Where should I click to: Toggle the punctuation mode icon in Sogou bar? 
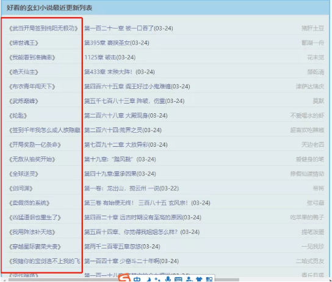tap(157, 279)
